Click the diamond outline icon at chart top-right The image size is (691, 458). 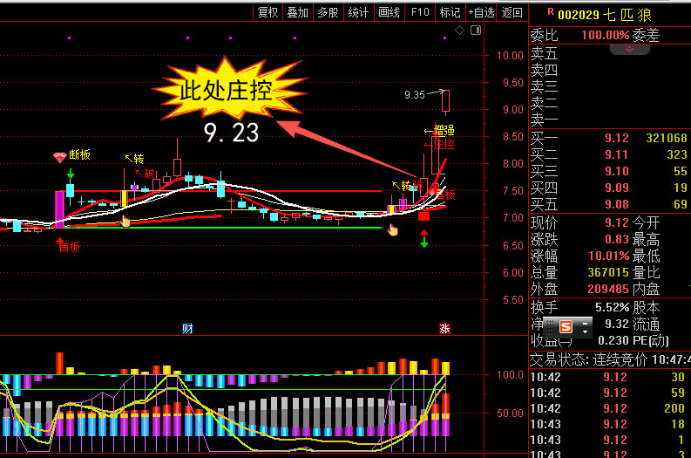(459, 31)
